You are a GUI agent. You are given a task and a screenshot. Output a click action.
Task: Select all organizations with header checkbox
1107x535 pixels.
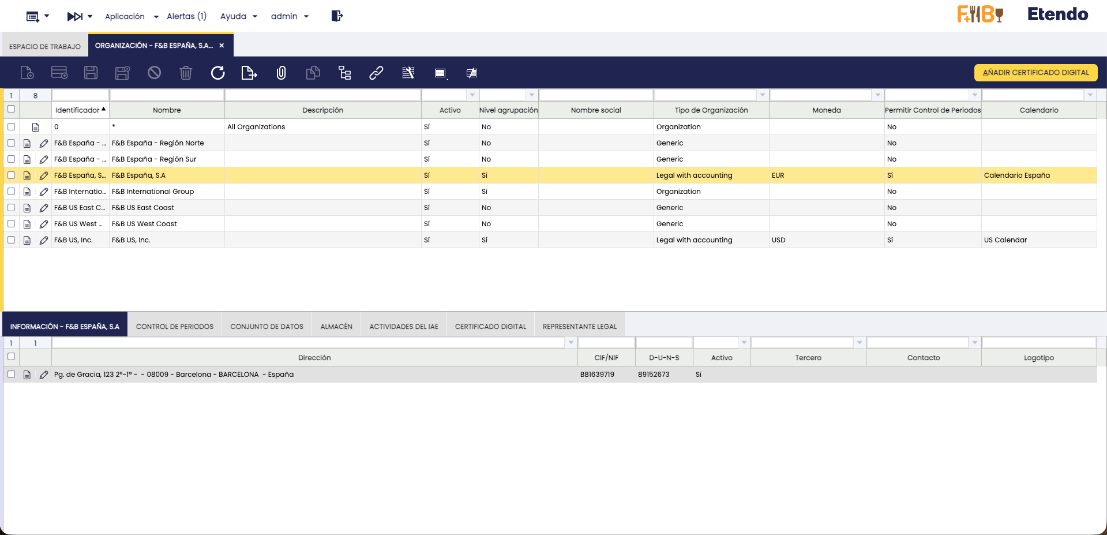11,109
